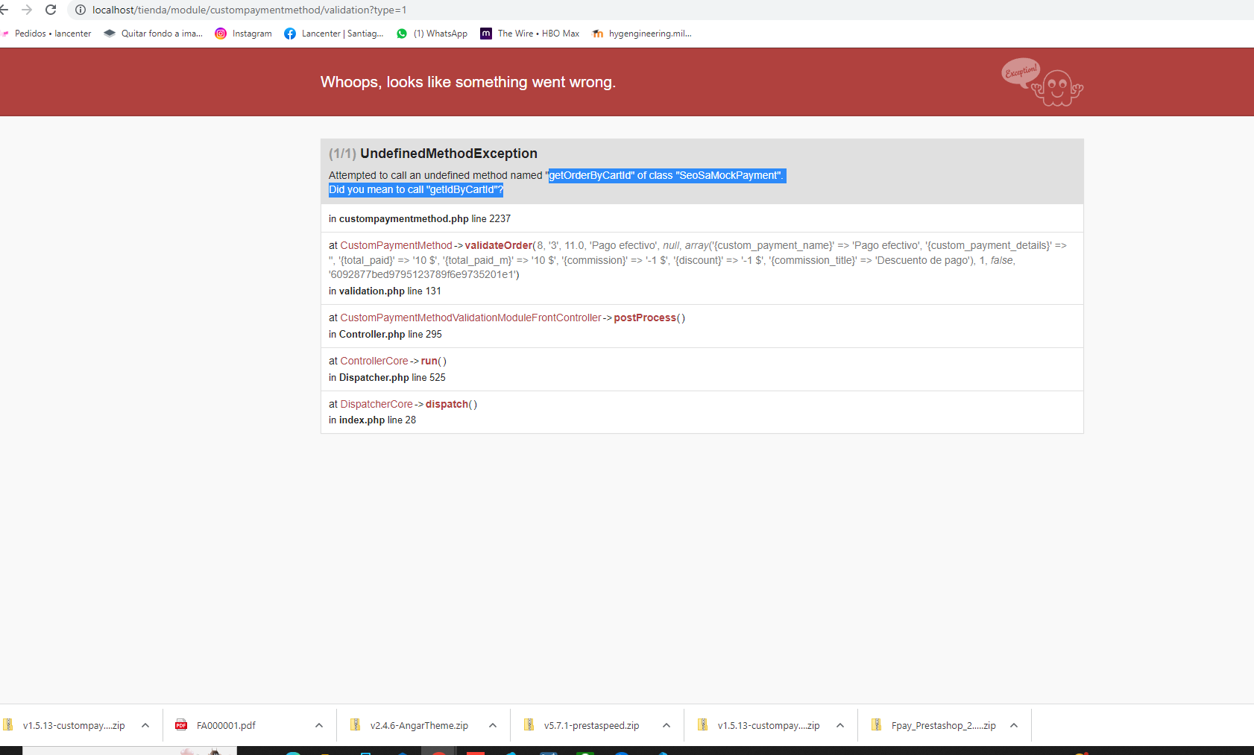1254x755 pixels.
Task: Expand options chevron for v5.7.1-prestaspeed.zip
Action: click(x=667, y=725)
